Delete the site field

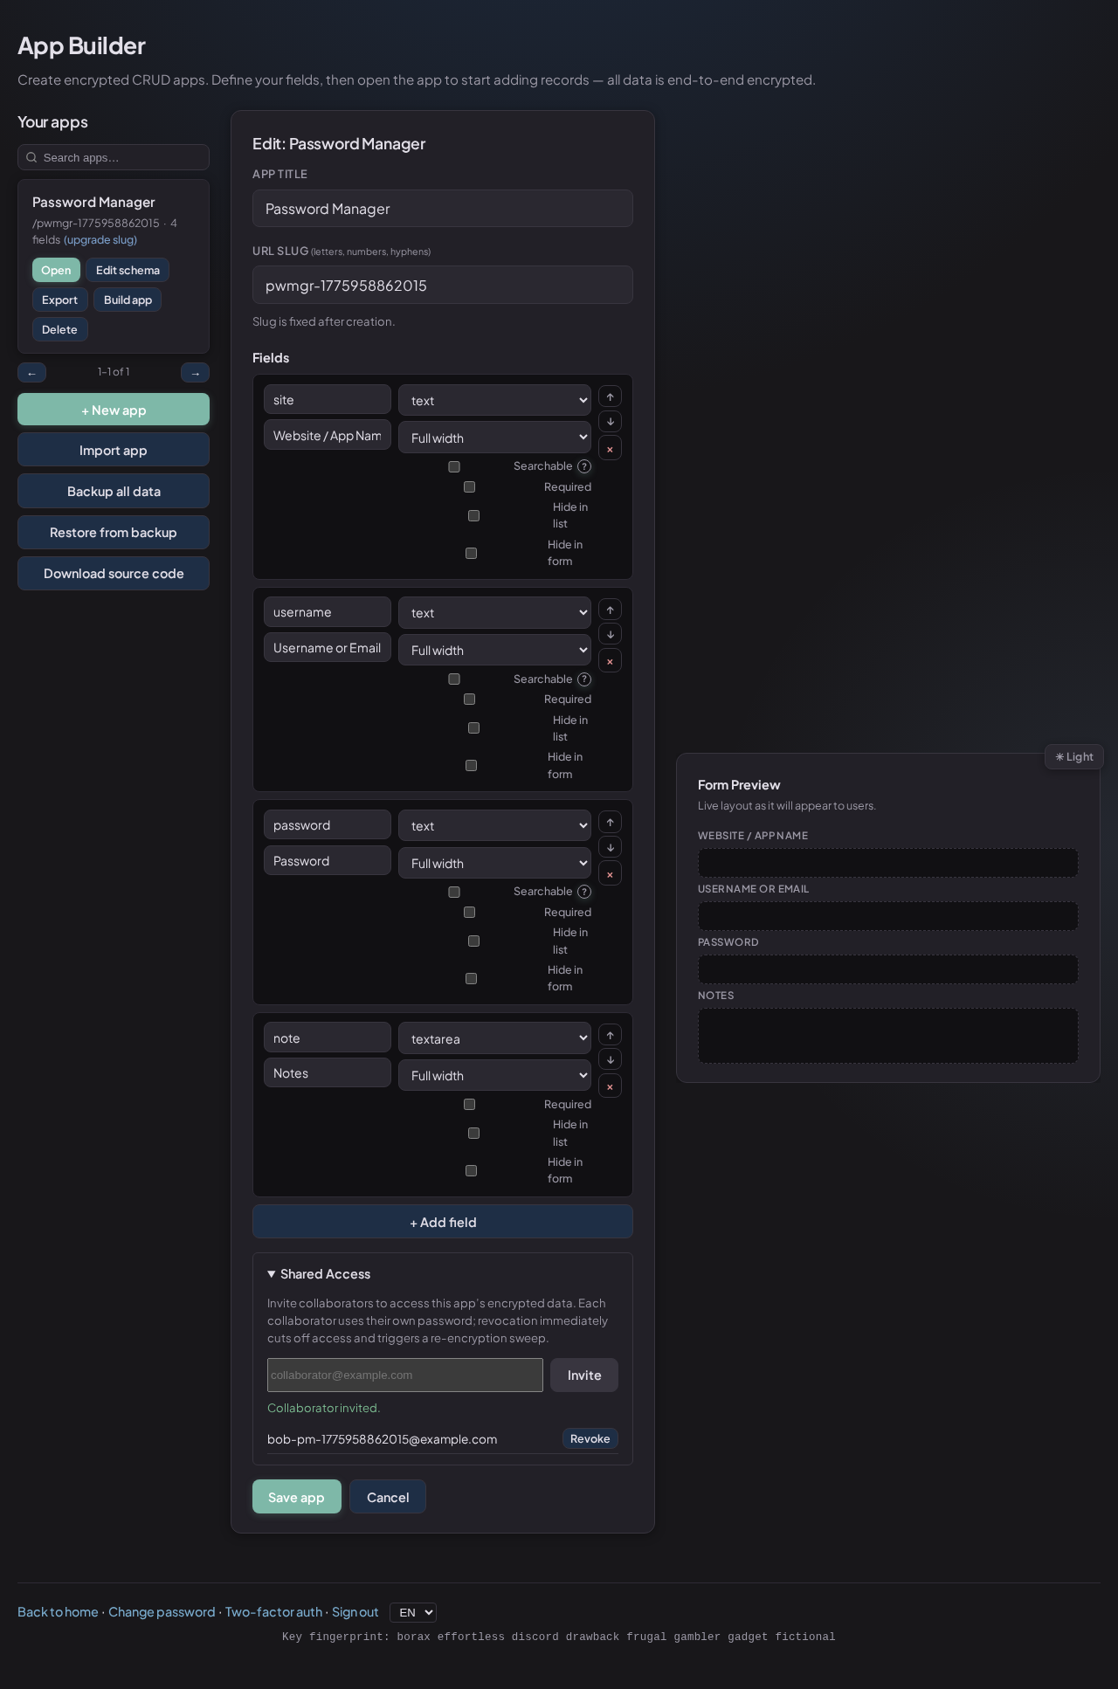[610, 449]
